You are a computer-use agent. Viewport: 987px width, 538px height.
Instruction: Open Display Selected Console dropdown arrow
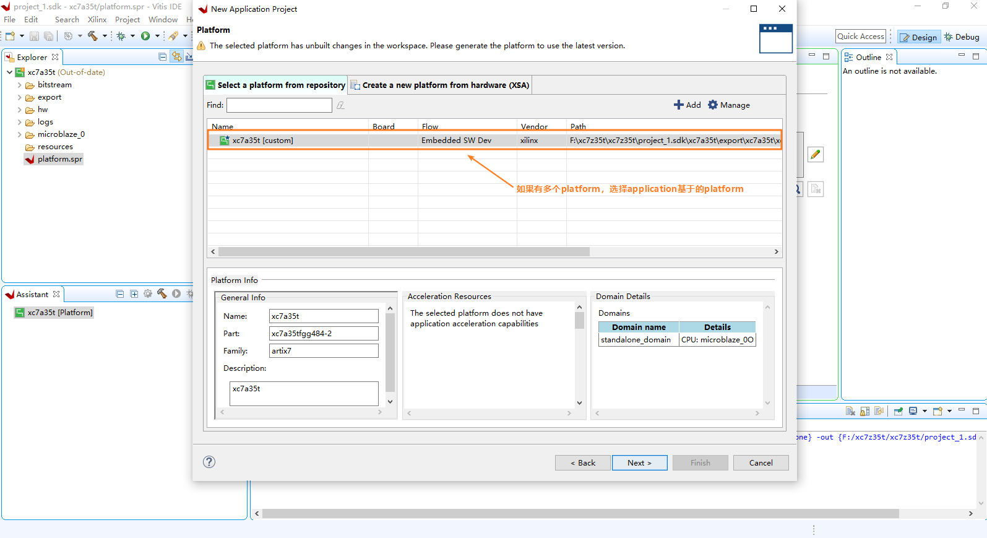pyautogui.click(x=925, y=411)
